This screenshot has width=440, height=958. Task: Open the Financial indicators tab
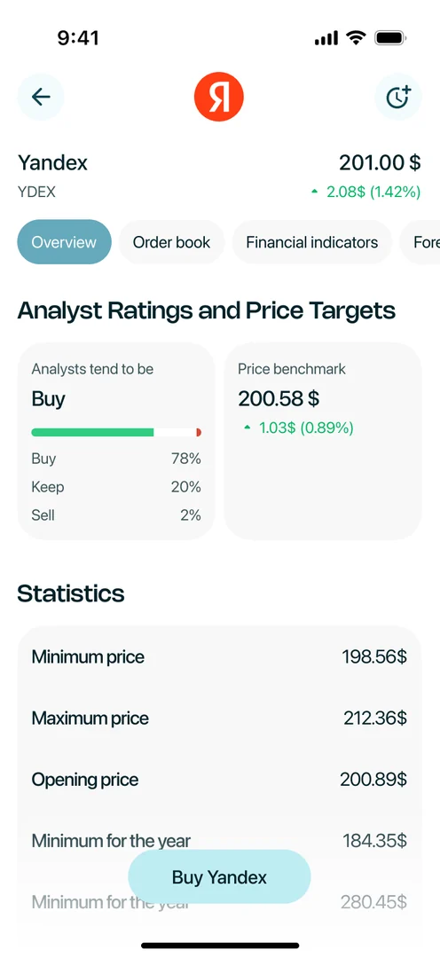[x=311, y=242]
